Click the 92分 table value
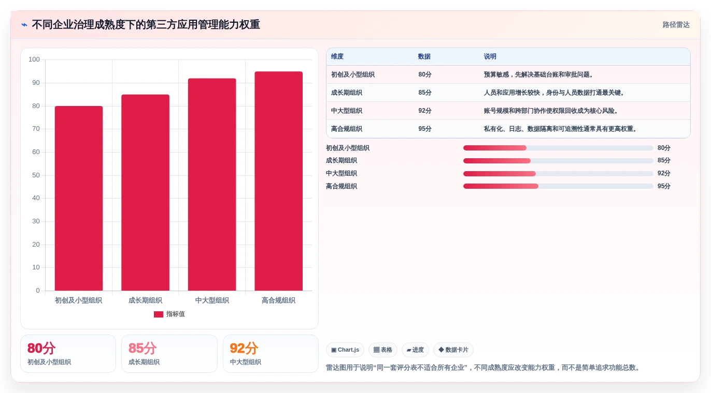Image resolution: width=711 pixels, height=393 pixels. [x=425, y=111]
